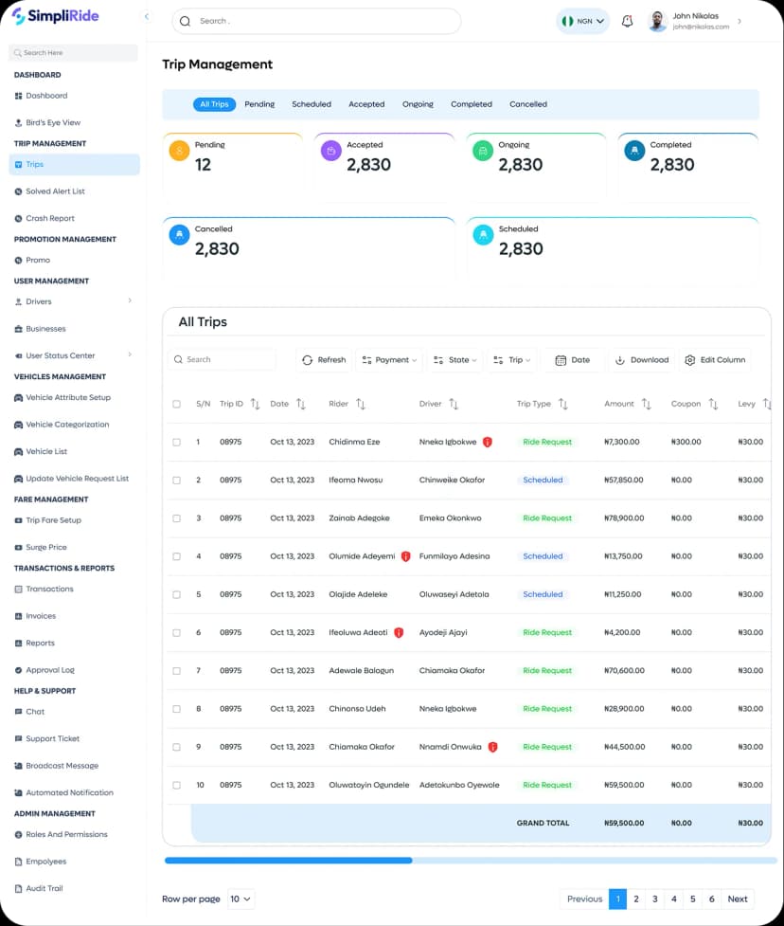This screenshot has height=926, width=784.
Task: Go to page 6
Action: click(x=711, y=899)
